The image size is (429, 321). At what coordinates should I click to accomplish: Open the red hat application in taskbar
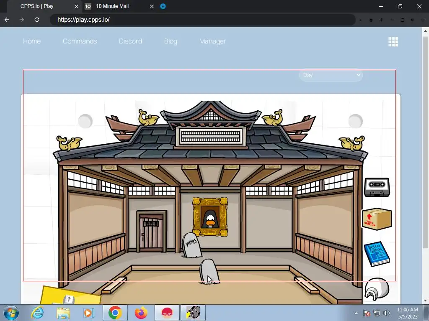pyautogui.click(x=167, y=313)
